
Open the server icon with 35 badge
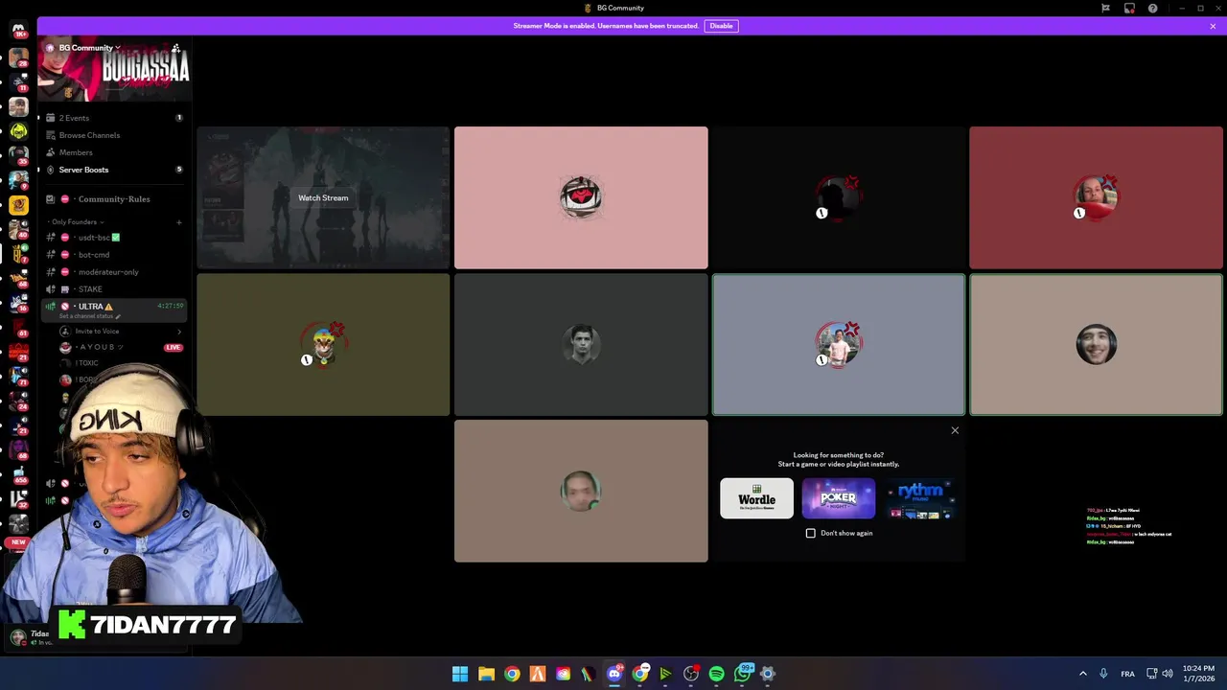pos(18,155)
